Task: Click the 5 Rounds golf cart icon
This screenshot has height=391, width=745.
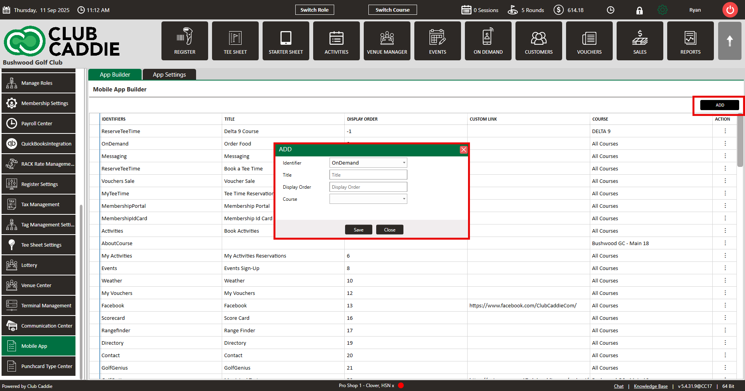Action: tap(513, 10)
